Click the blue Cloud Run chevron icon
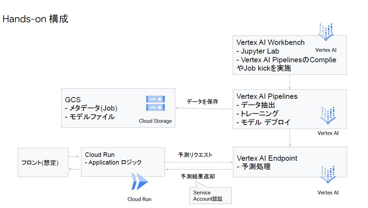Screen dimensions: 368x208 [x=139, y=182]
